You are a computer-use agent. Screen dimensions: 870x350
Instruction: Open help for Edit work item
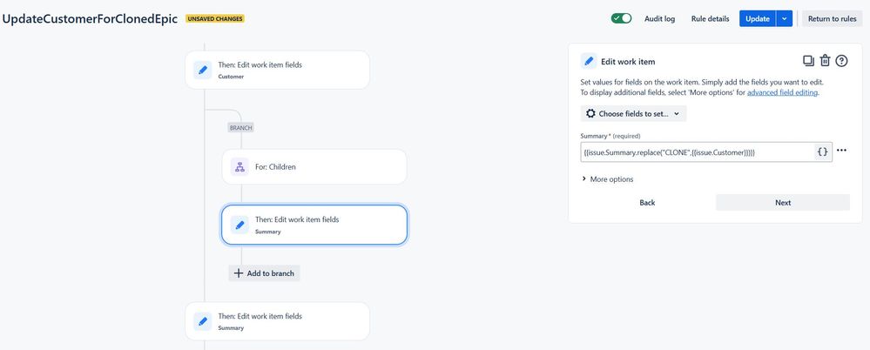841,61
